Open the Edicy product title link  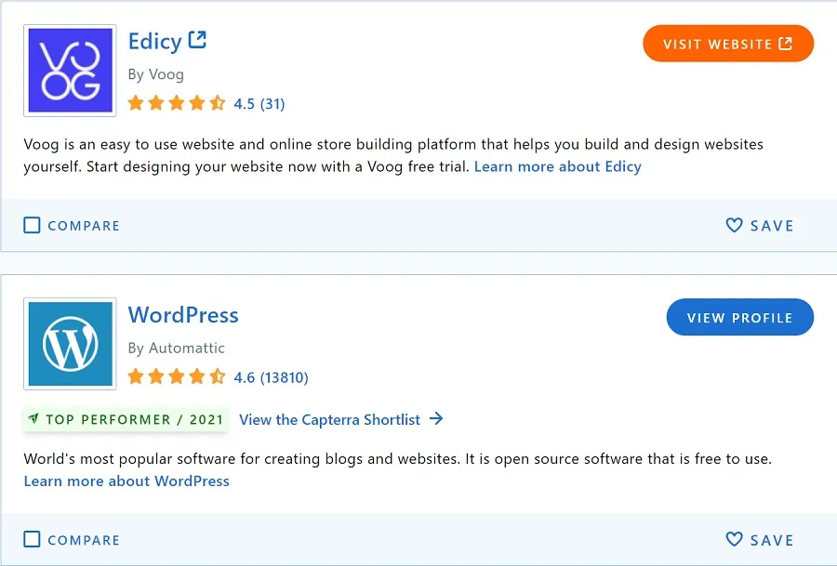coord(154,42)
